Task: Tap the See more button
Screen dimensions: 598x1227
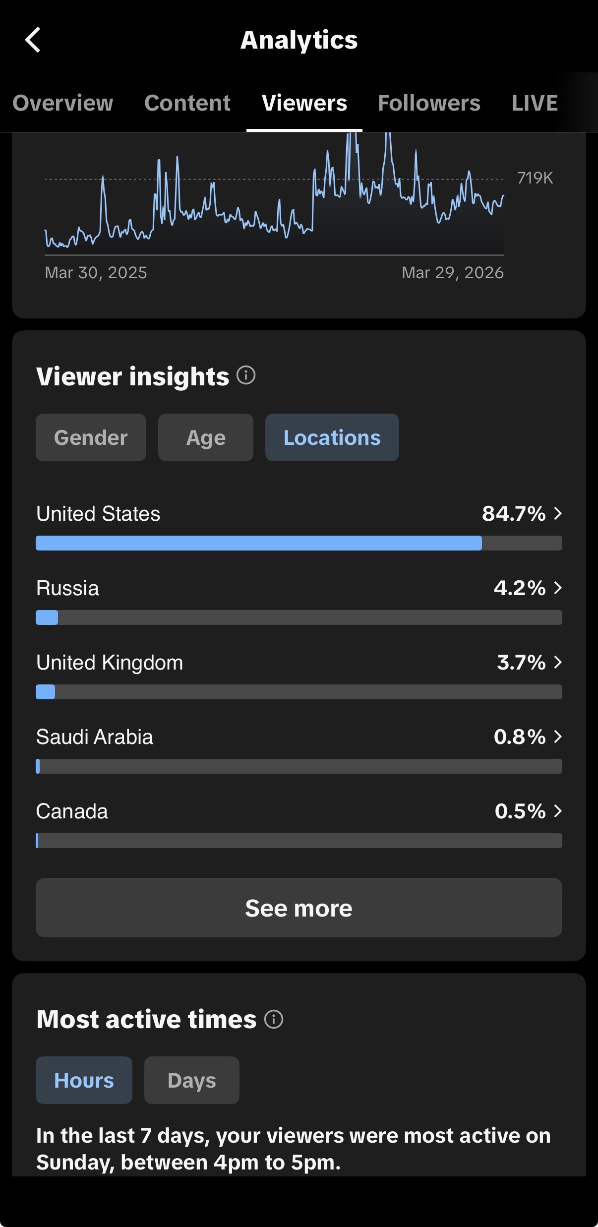Action: pos(299,908)
